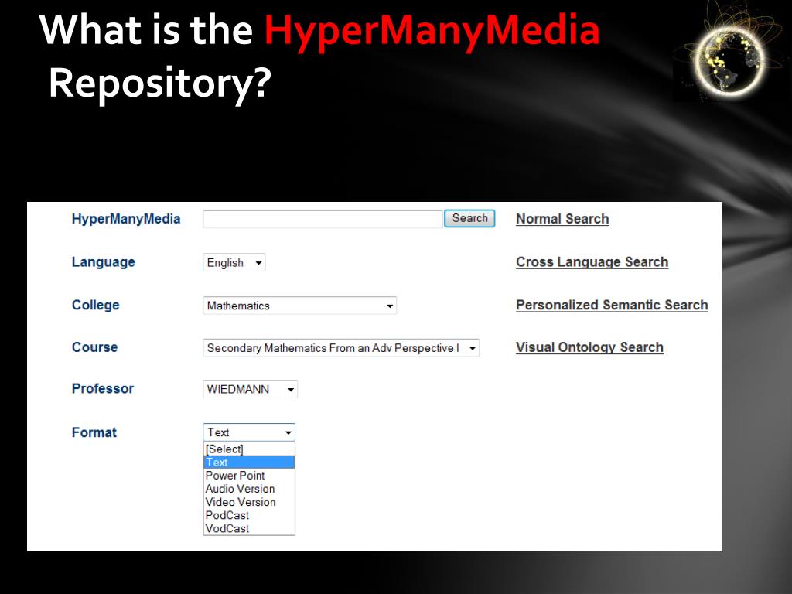Click the College field label
This screenshot has width=792, height=594.
pos(95,305)
